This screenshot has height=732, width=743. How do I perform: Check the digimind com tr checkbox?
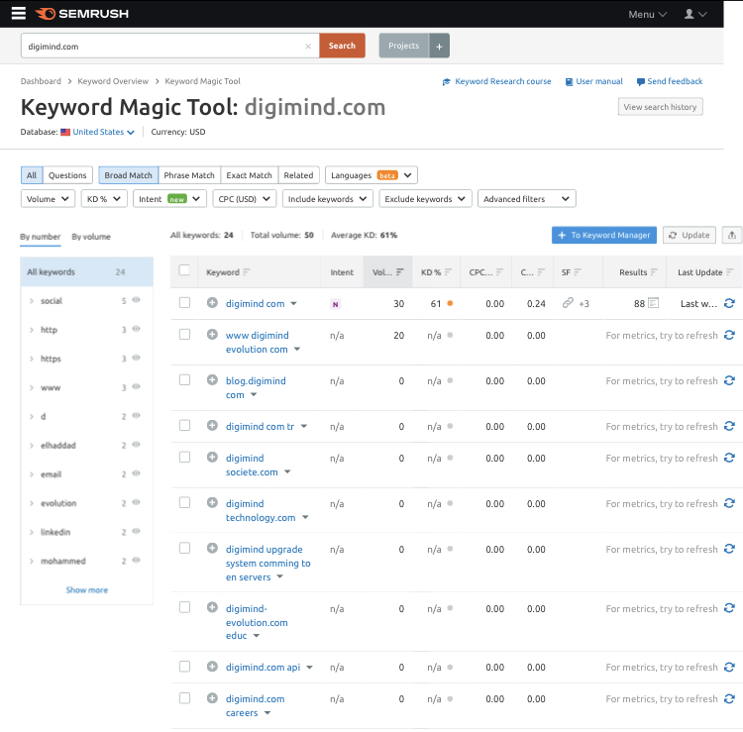tap(185, 426)
